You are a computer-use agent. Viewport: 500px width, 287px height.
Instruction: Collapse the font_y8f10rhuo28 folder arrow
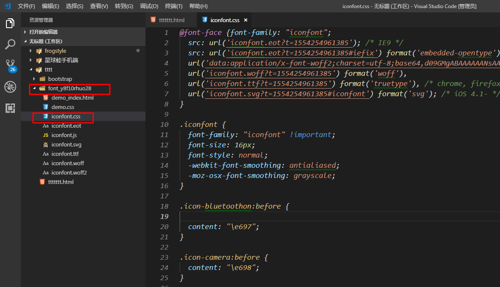coord(35,88)
